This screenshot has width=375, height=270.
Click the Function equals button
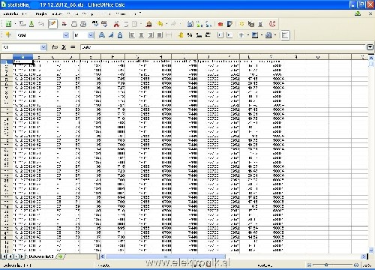(73, 47)
